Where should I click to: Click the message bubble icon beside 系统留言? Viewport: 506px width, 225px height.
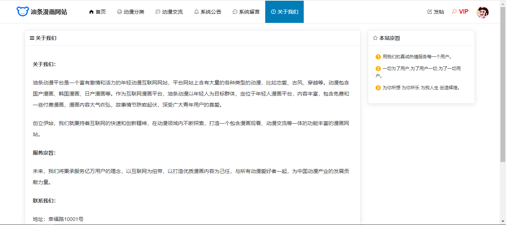[235, 12]
